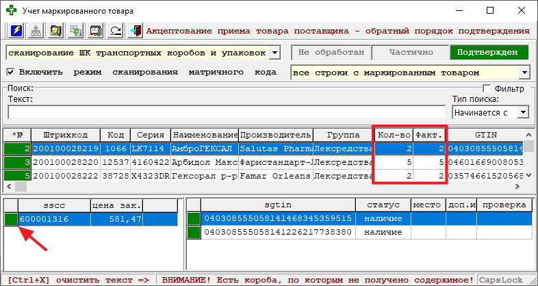
Task: Toggle matrix code scanning mode checkbox
Action: point(11,73)
